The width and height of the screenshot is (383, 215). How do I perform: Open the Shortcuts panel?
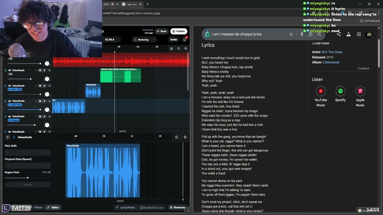coord(177,207)
